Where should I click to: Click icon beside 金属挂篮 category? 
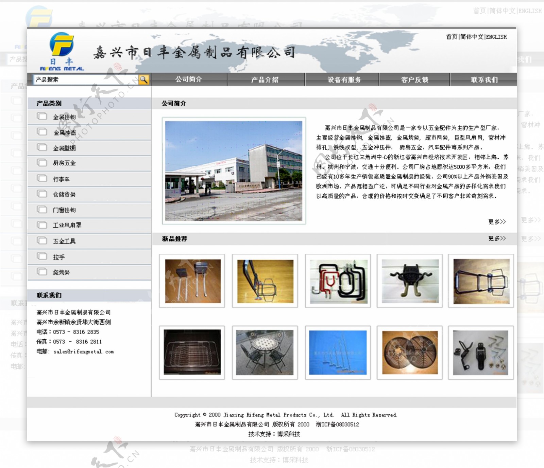coord(42,132)
